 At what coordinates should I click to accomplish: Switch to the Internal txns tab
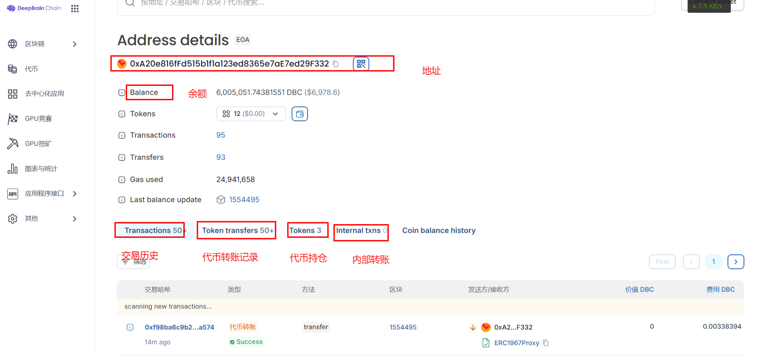(361, 230)
